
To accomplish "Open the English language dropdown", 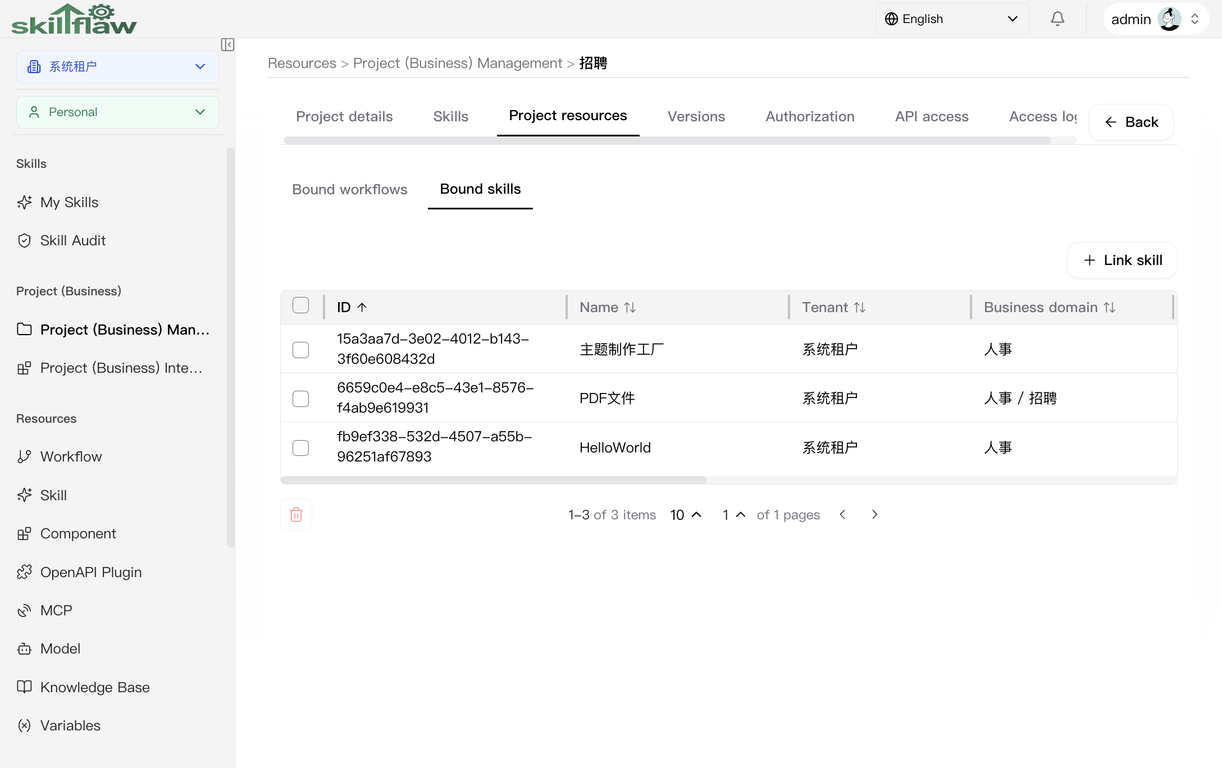I will [952, 19].
